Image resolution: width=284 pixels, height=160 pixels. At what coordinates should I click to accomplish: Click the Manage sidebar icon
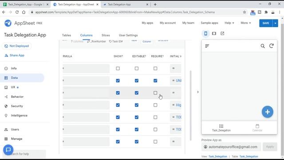point(6,139)
